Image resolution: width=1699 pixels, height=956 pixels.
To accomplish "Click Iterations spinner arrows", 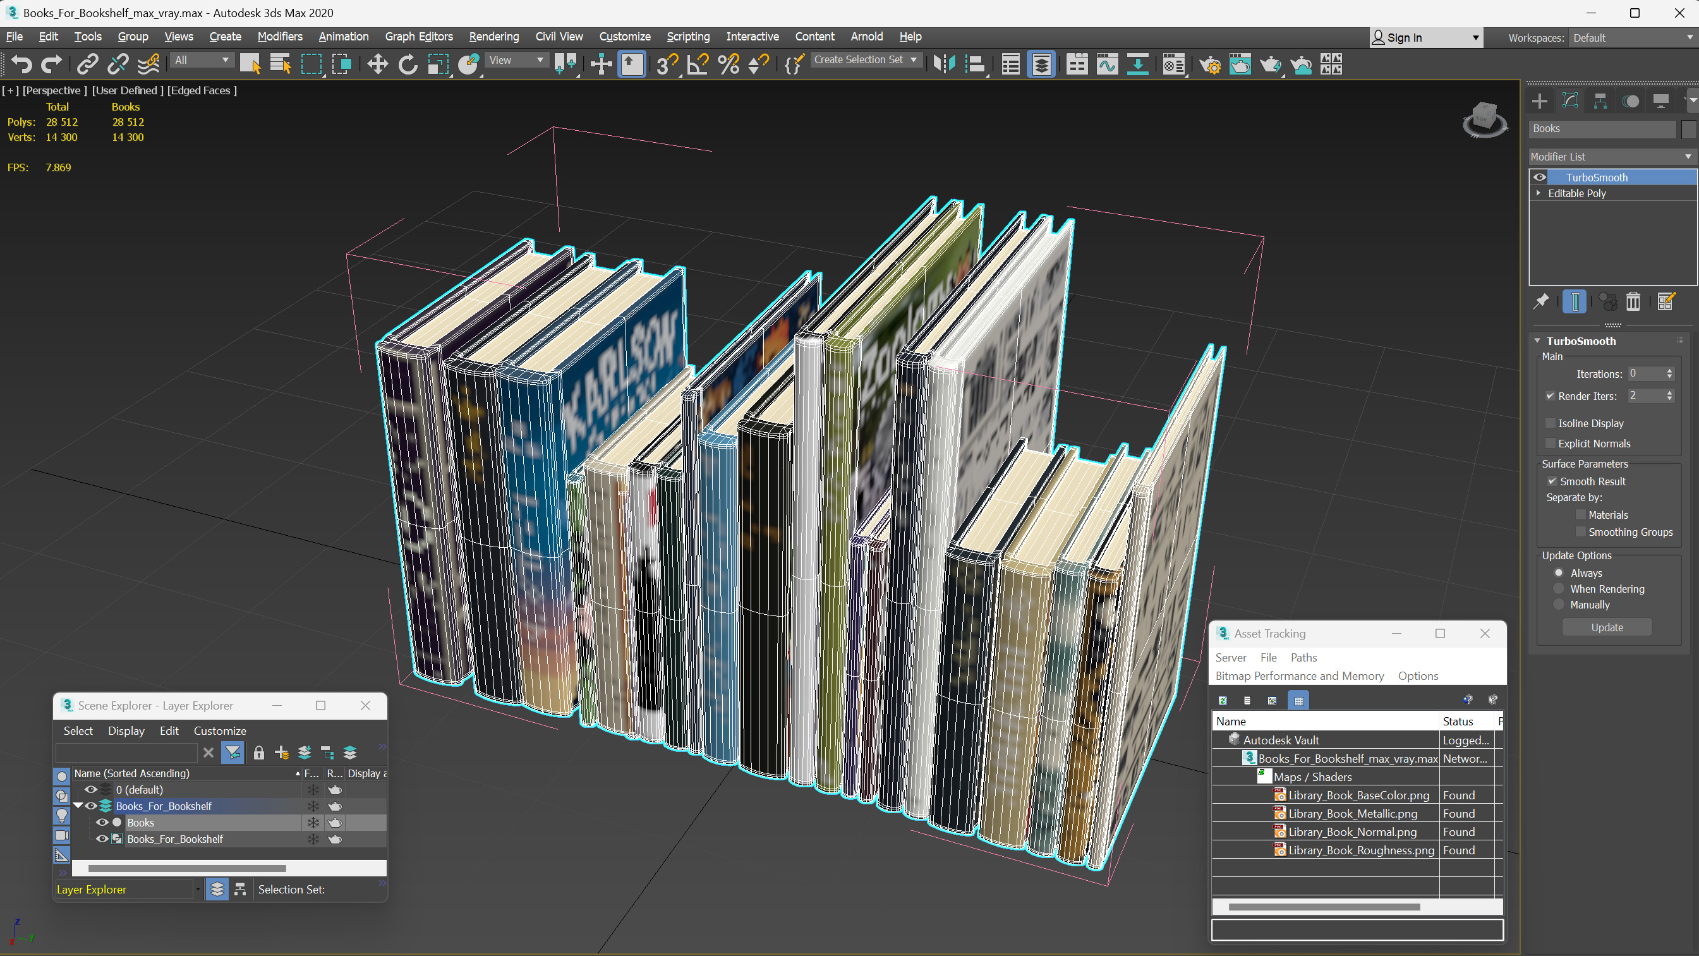I will point(1669,373).
